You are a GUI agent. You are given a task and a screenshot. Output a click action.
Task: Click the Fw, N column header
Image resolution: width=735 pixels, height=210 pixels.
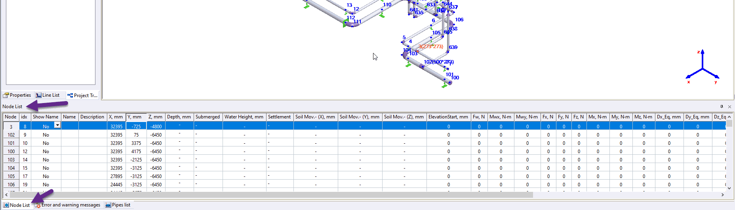[479, 117]
